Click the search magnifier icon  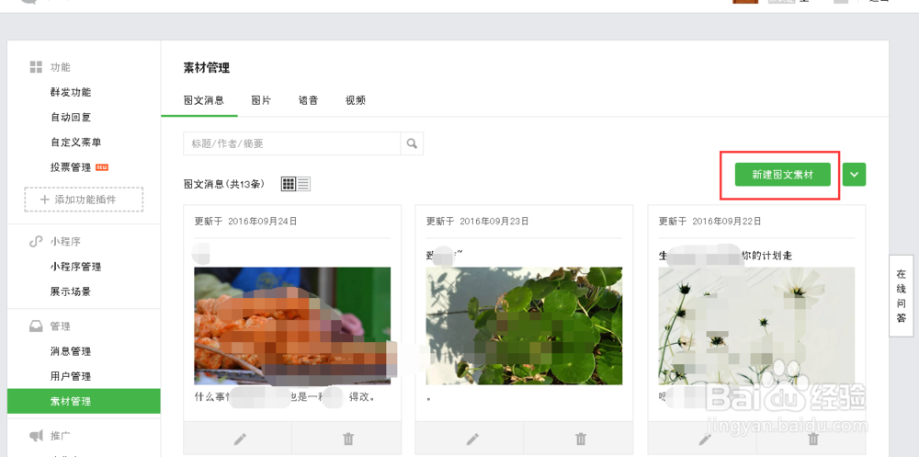(412, 143)
